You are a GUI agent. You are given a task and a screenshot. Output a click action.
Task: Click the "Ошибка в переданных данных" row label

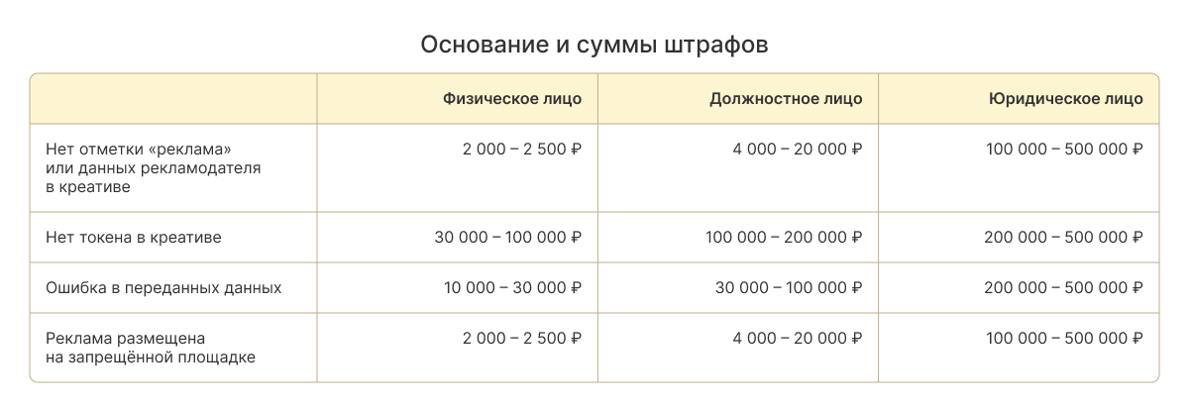tap(163, 288)
